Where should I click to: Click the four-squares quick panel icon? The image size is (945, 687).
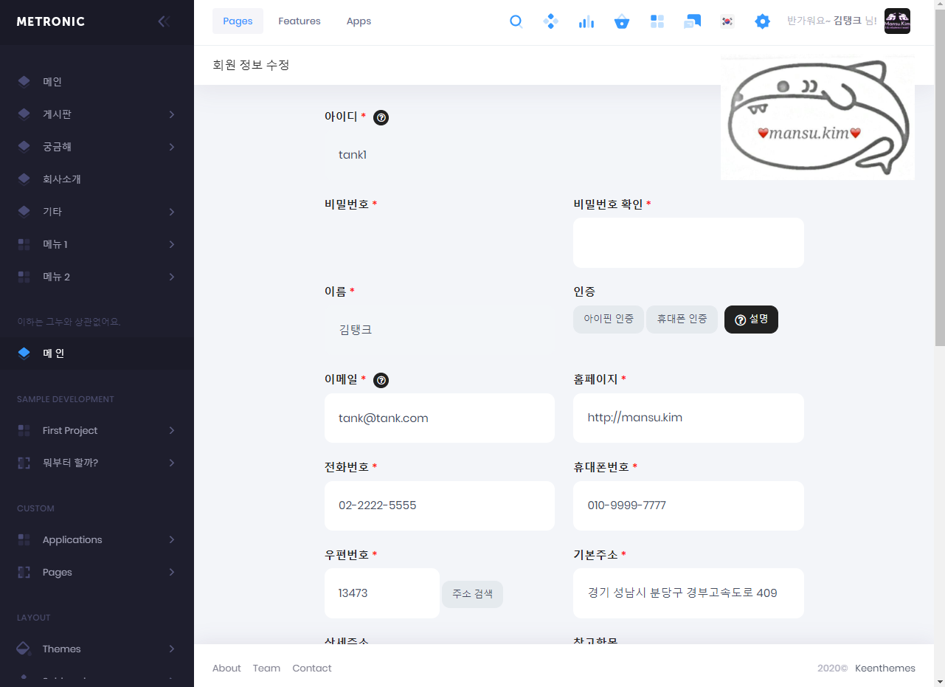[657, 21]
